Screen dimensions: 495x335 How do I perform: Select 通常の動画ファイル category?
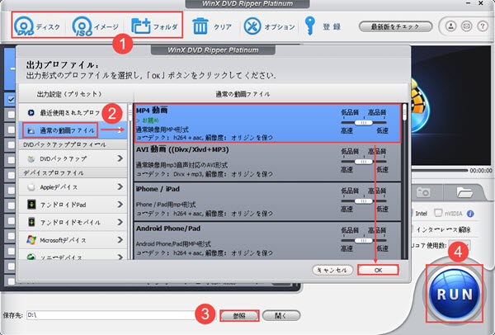(x=73, y=130)
